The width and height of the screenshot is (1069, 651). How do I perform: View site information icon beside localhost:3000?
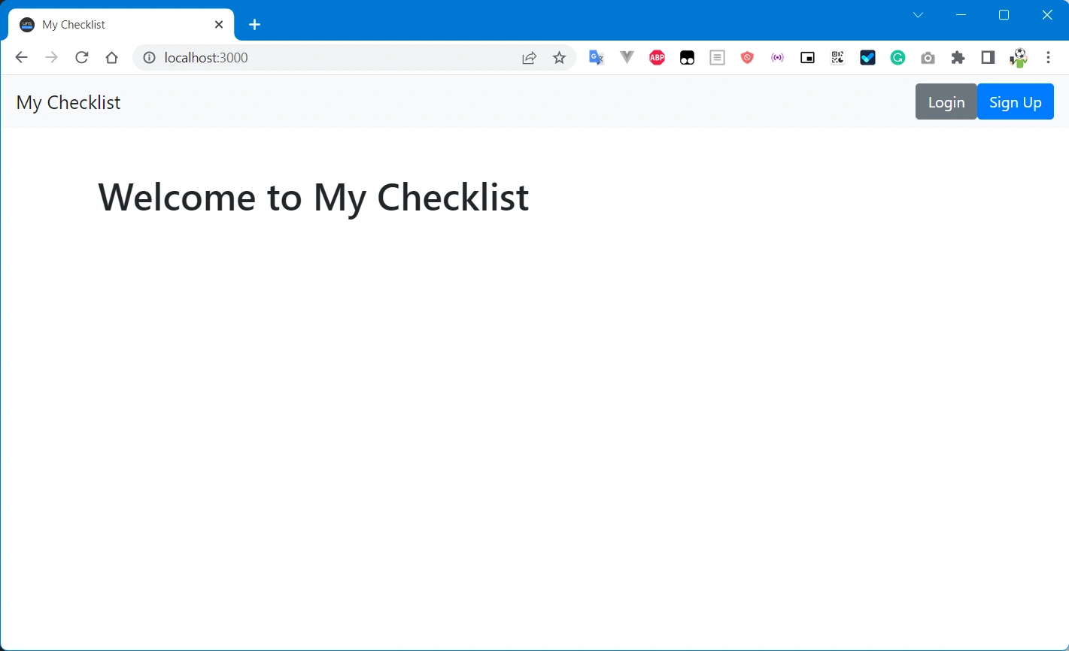pyautogui.click(x=149, y=58)
